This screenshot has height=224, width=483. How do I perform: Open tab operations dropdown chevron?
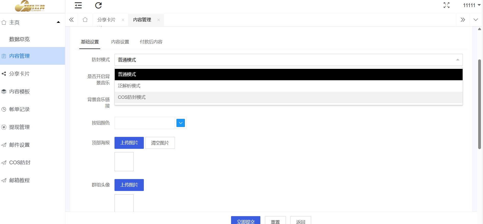(x=476, y=20)
